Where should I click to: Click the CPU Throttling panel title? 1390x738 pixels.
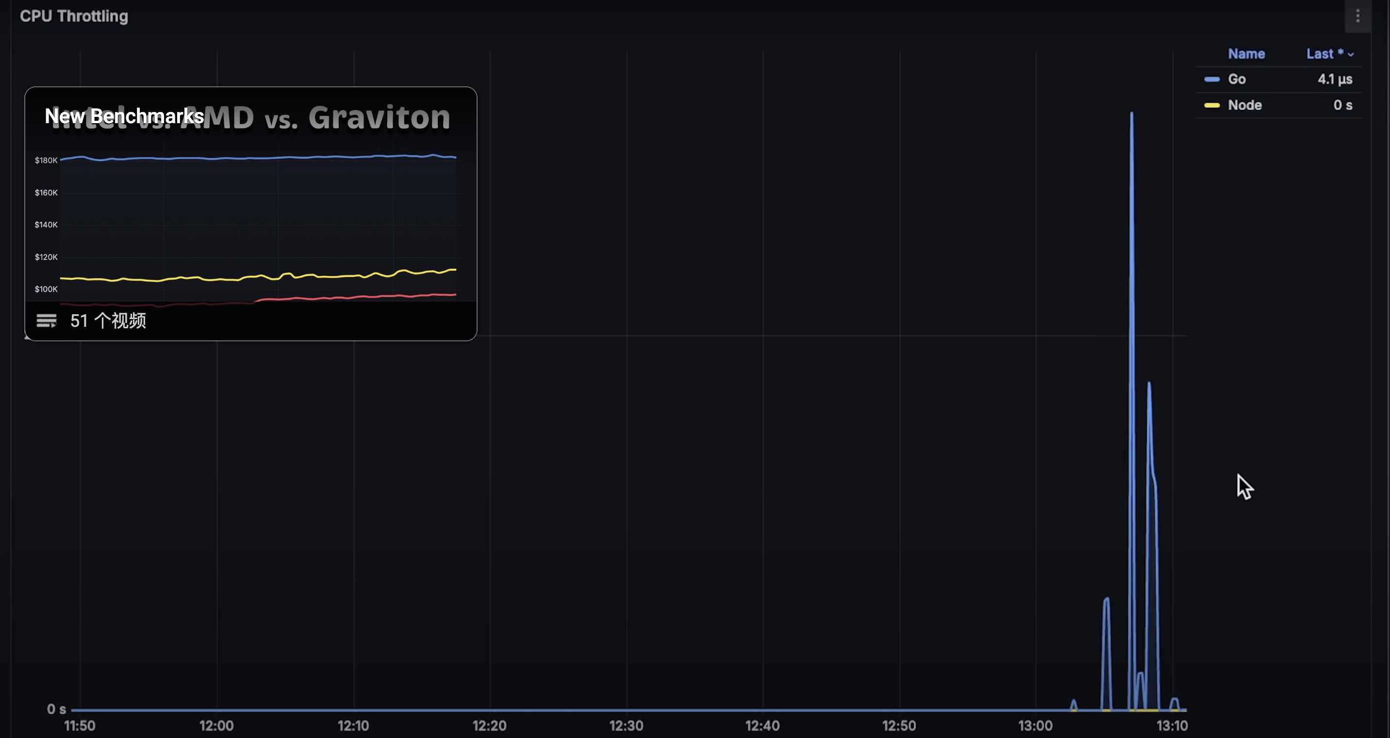[x=74, y=16]
